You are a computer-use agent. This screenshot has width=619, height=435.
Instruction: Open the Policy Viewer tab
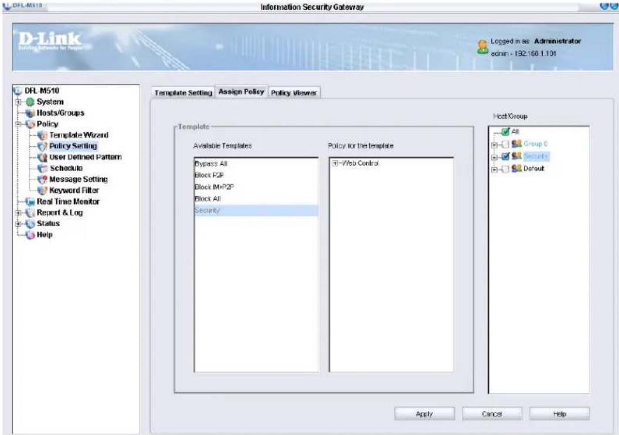[294, 93]
